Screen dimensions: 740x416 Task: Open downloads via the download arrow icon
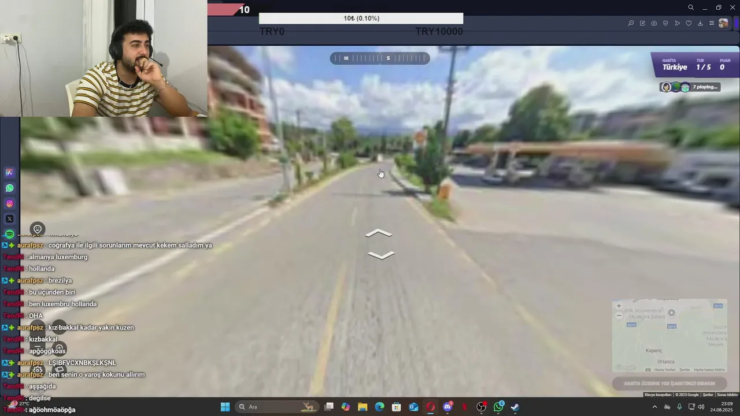pyautogui.click(x=700, y=23)
